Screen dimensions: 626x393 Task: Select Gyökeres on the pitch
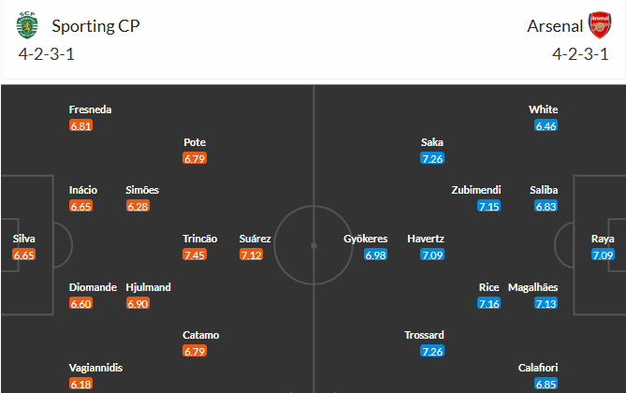click(x=365, y=239)
